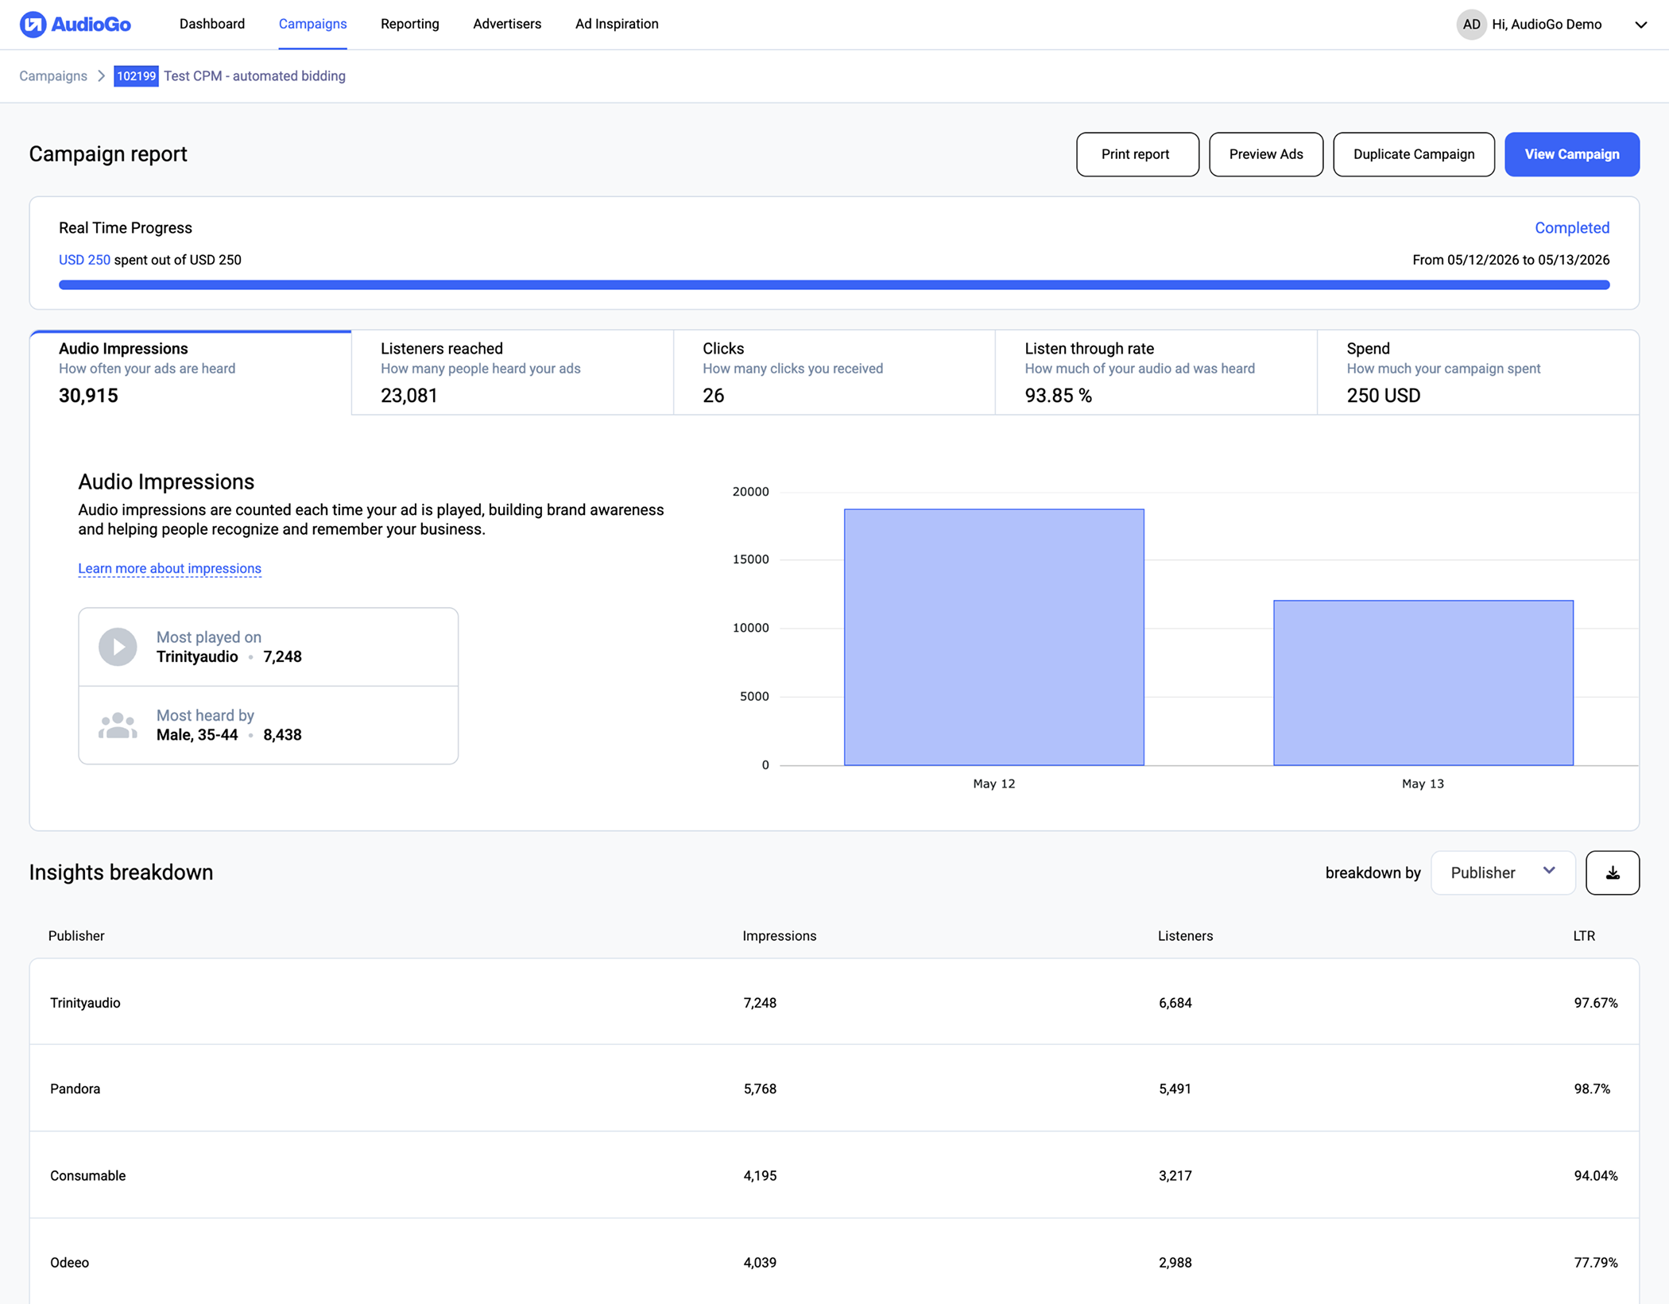Click the spend progress bar

pos(834,284)
